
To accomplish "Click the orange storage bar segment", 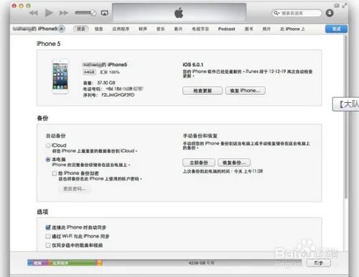I will tap(99, 263).
